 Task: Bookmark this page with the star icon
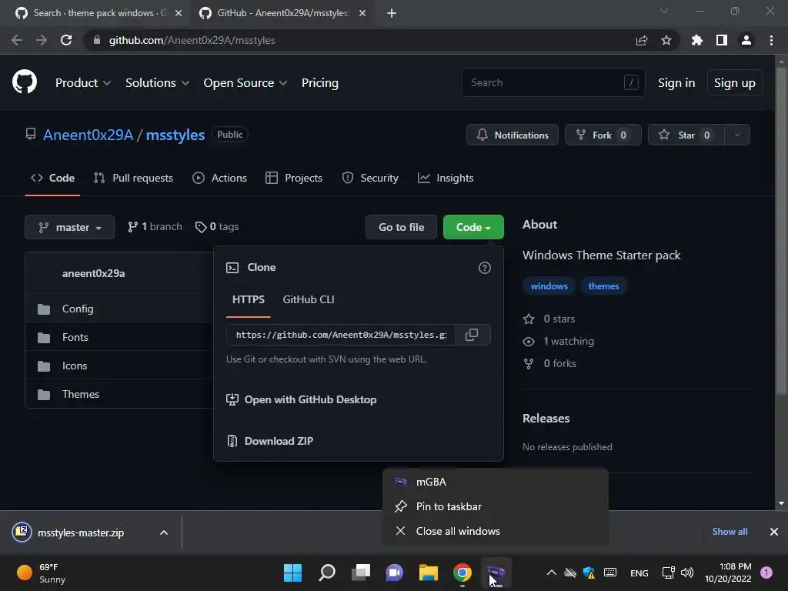click(666, 40)
